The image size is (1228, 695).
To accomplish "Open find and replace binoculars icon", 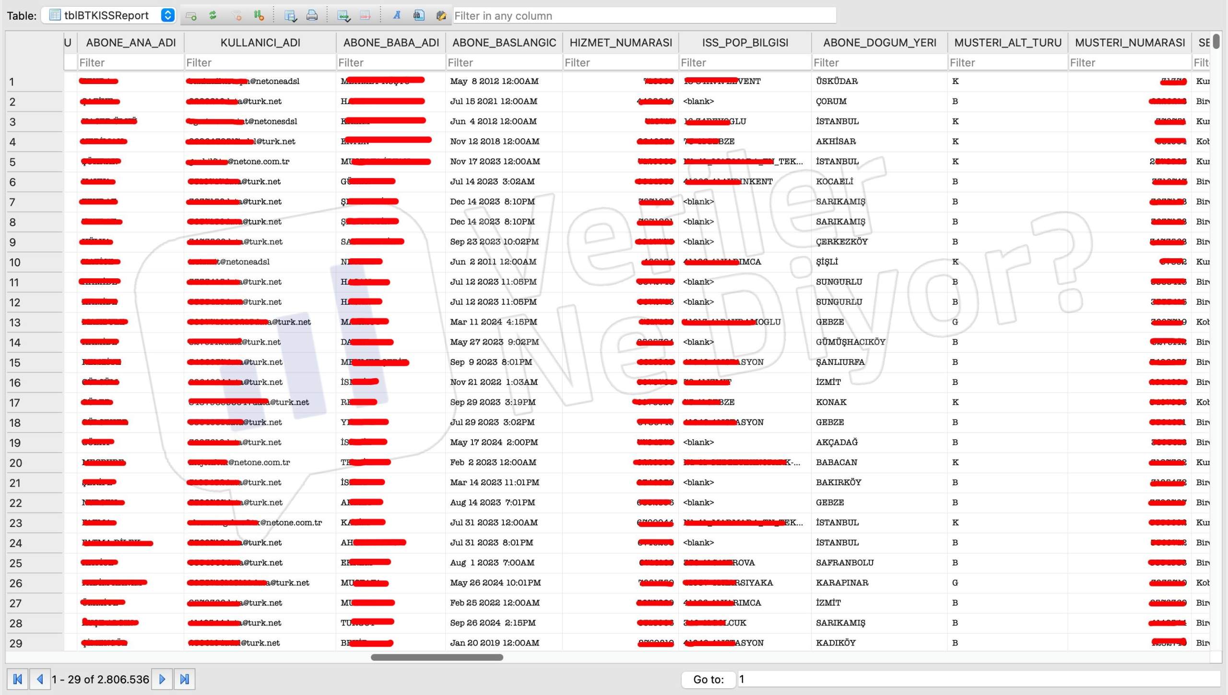I will [x=418, y=15].
